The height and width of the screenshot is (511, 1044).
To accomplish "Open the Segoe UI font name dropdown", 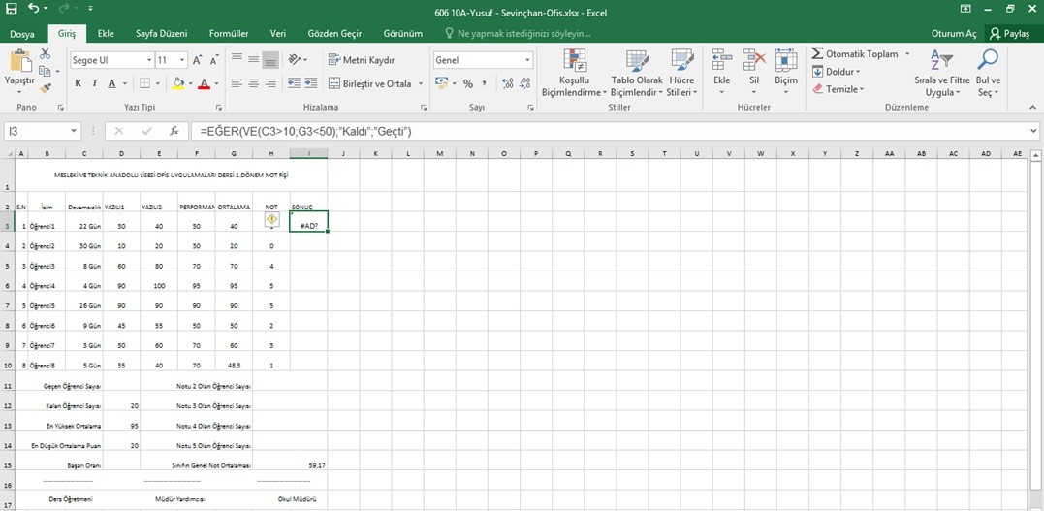I will click(148, 60).
